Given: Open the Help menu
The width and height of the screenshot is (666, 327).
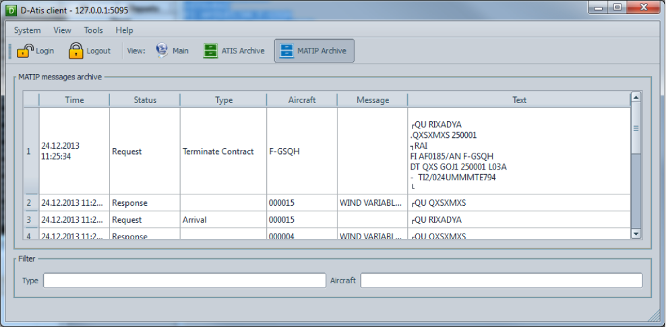Looking at the screenshot, I should click(x=124, y=30).
